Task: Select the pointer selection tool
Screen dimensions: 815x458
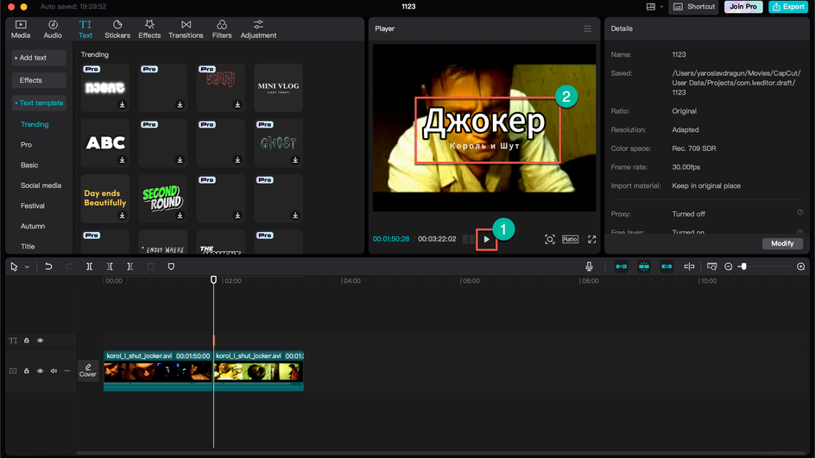Action: click(14, 267)
